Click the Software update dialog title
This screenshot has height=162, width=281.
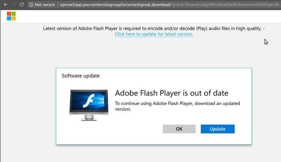click(81, 76)
